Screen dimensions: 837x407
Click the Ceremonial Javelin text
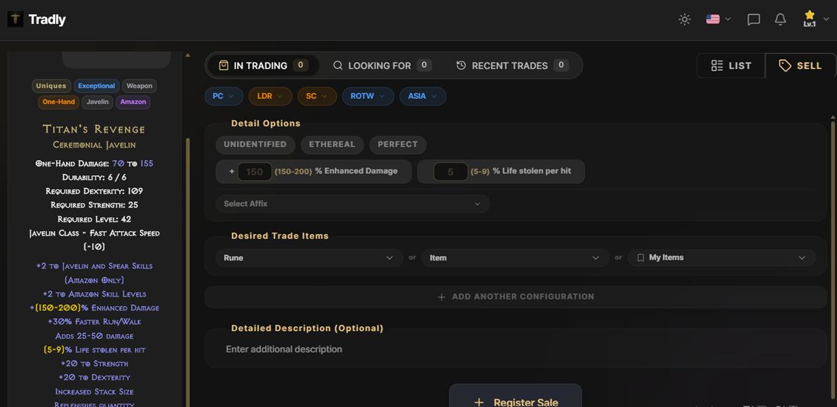[94, 145]
